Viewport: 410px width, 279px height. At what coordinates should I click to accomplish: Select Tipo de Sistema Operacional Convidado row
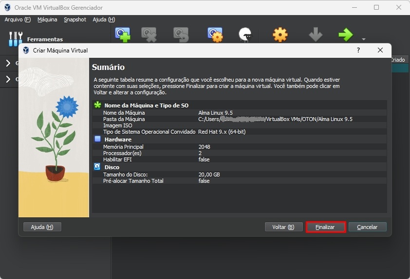click(239, 131)
